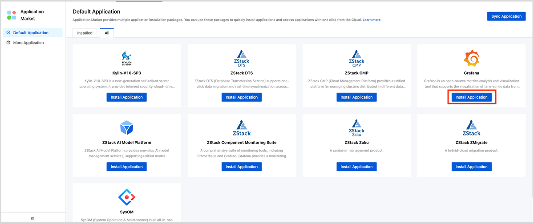This screenshot has width=534, height=223.
Task: Click the Kylin-V10-SP3 logo icon
Action: coord(126,58)
